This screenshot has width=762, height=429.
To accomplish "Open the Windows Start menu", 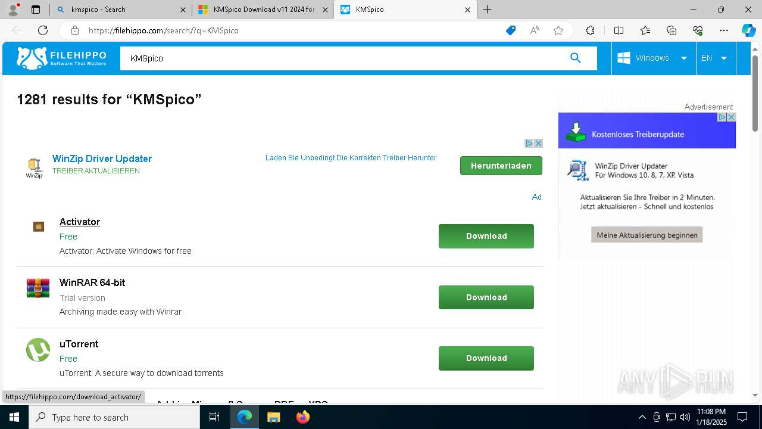I will tap(14, 417).
